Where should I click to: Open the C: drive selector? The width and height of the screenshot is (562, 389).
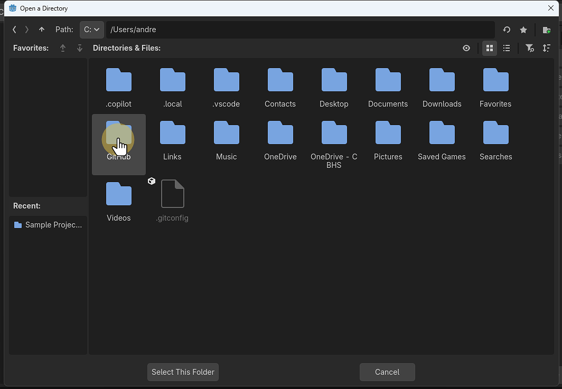pyautogui.click(x=91, y=30)
